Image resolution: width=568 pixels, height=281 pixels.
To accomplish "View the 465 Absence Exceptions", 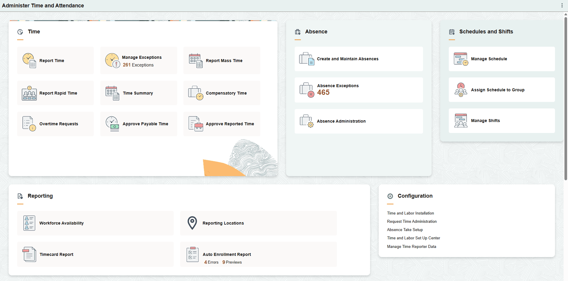I will point(358,90).
